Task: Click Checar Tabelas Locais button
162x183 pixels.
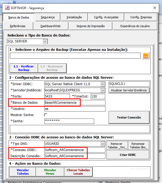Action: coord(78,172)
